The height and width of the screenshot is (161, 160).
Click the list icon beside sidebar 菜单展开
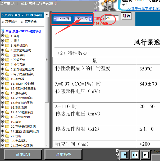[x=2, y=22]
